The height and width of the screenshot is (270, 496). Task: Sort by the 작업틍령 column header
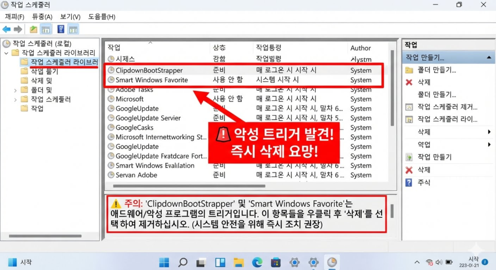point(268,48)
